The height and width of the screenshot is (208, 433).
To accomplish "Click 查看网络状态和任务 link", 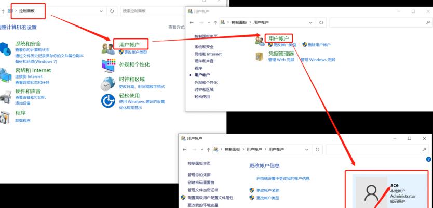I will click(32, 83).
